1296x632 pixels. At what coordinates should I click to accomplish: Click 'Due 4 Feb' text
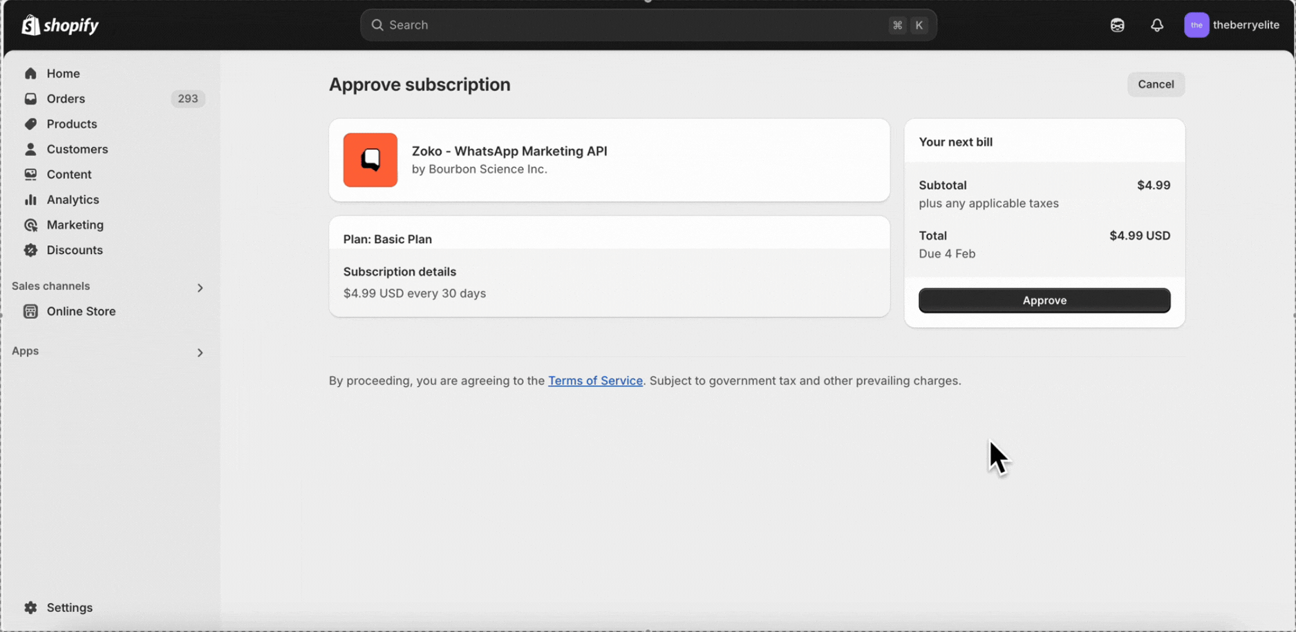point(947,254)
